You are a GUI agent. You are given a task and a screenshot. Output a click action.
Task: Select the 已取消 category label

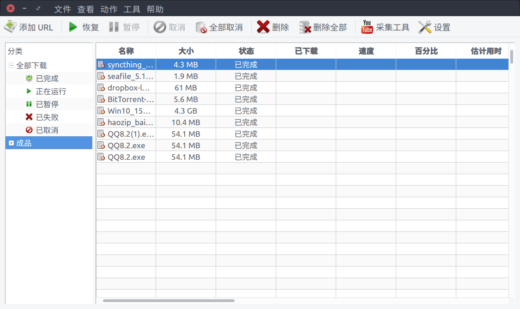click(47, 130)
